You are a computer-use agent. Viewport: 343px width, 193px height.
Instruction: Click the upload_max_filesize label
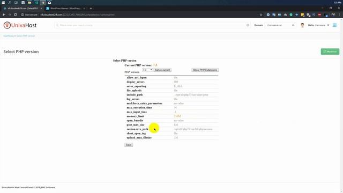click(139, 138)
